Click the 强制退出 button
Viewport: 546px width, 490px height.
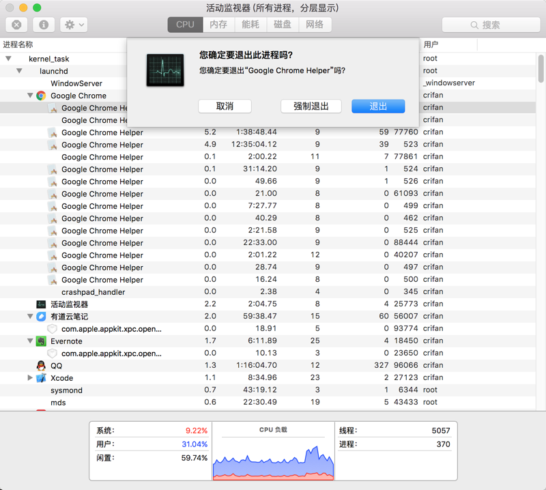[x=311, y=106]
